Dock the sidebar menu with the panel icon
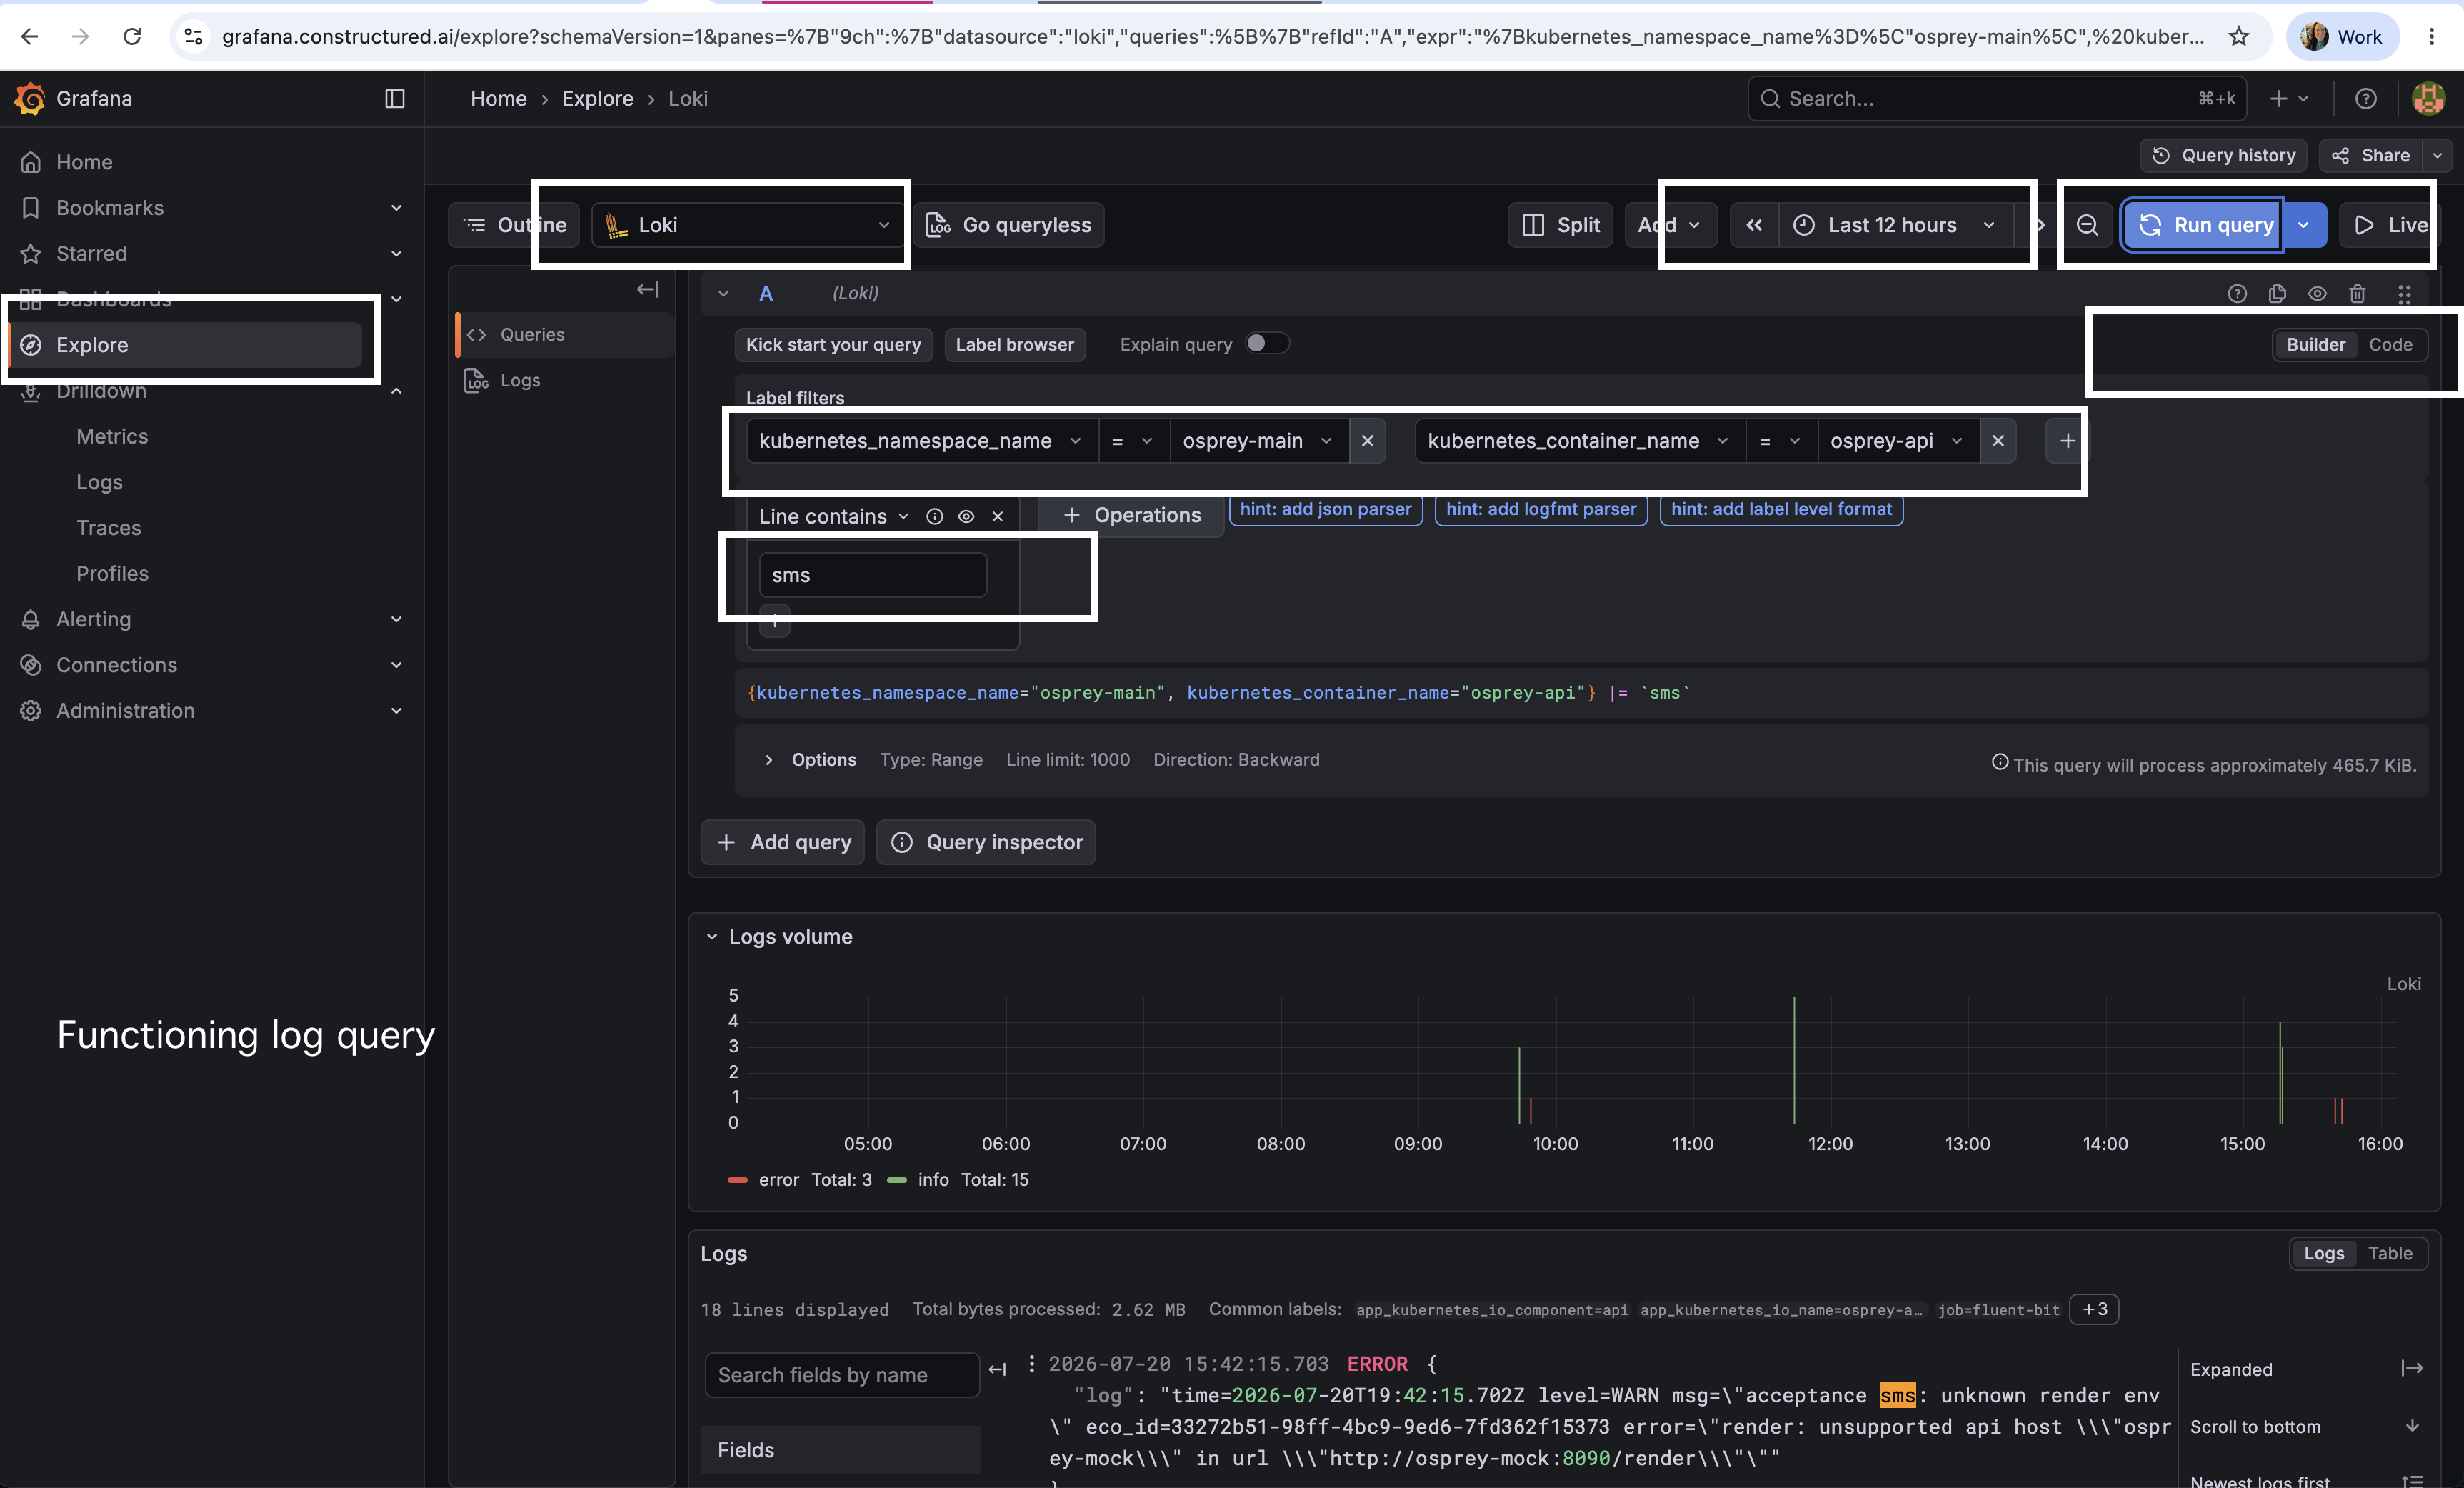2464x1488 pixels. [395, 98]
